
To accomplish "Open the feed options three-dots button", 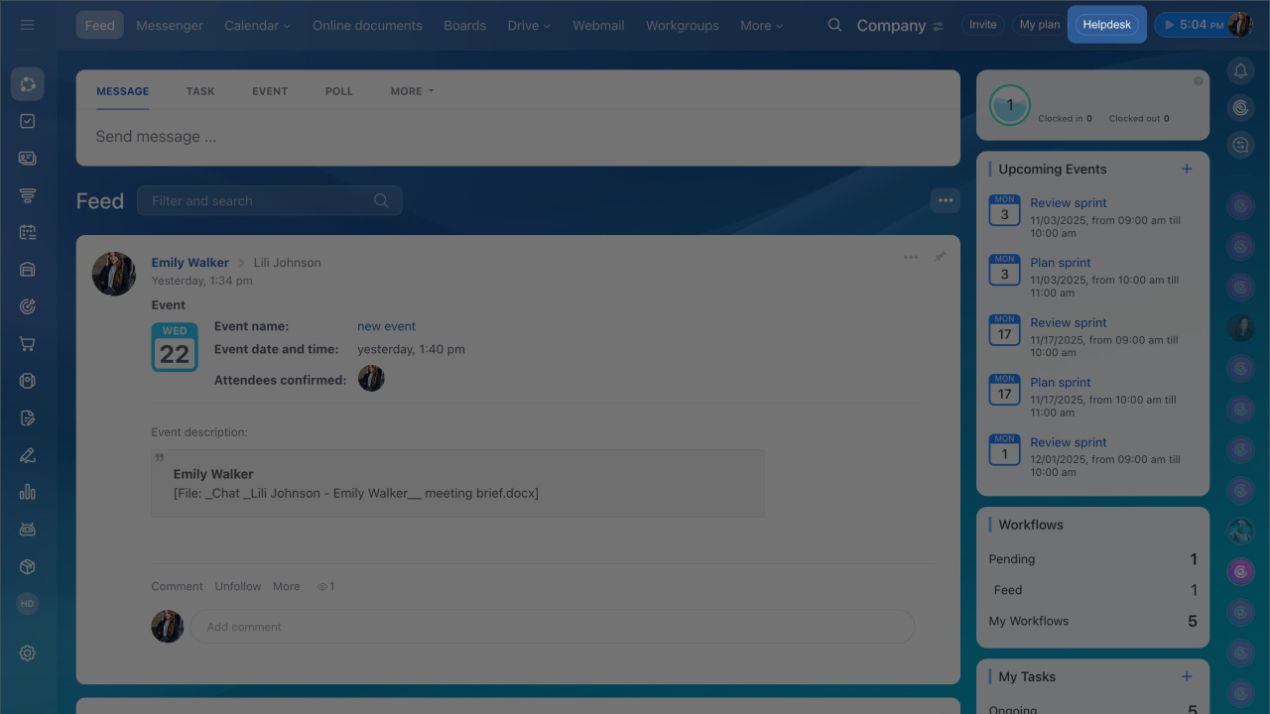I will point(945,200).
